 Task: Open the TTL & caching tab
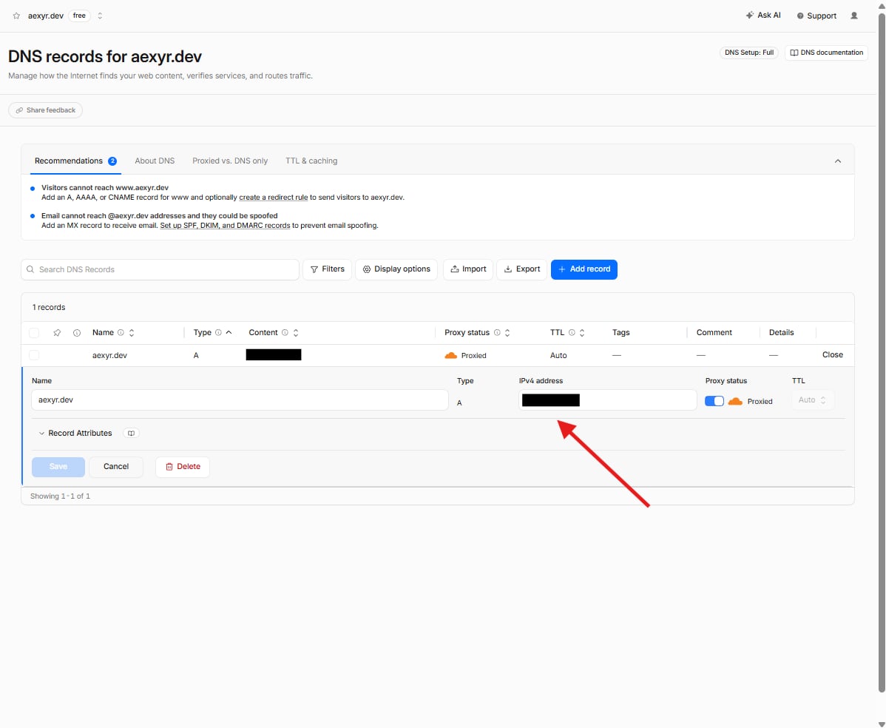[311, 161]
